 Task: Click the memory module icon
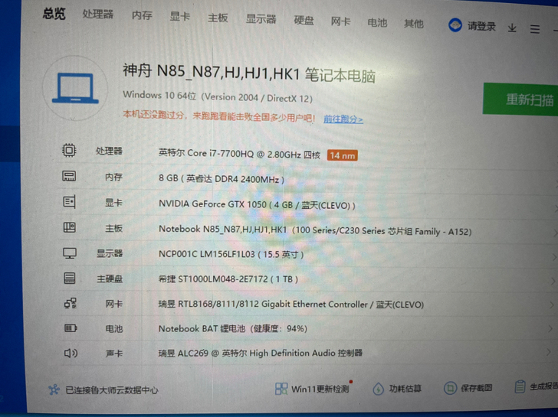69,176
